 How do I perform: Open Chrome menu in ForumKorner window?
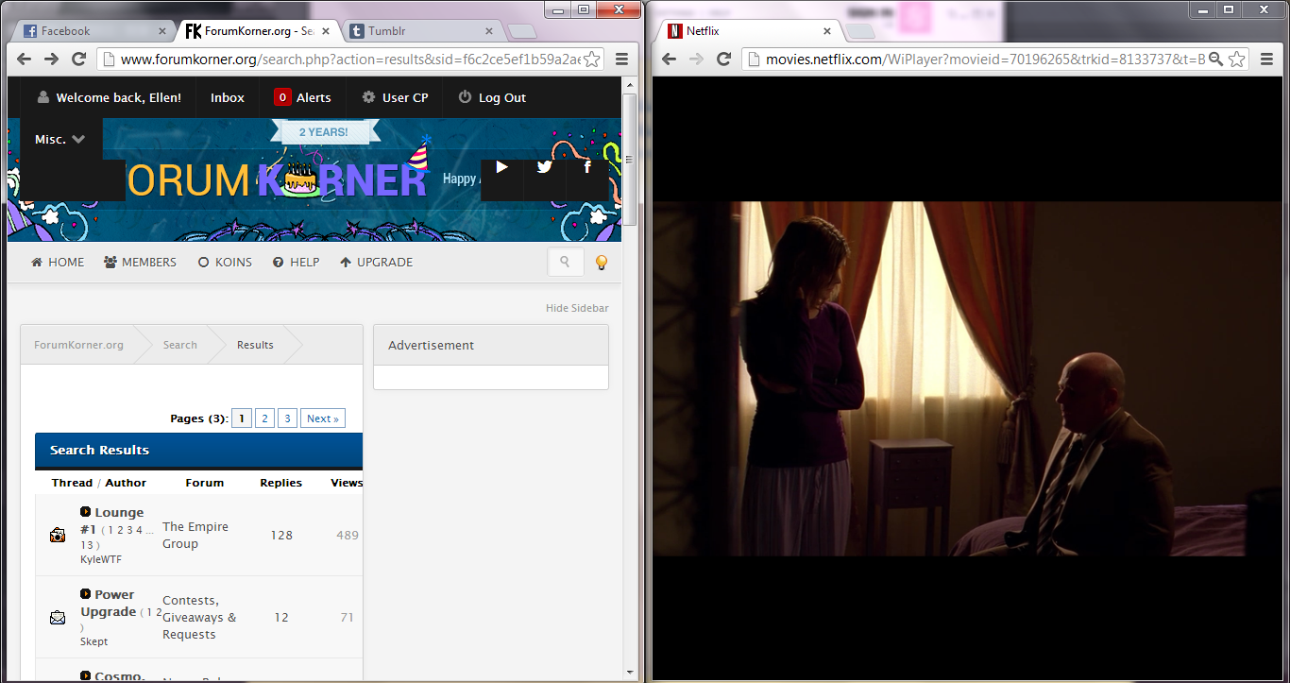click(x=621, y=59)
